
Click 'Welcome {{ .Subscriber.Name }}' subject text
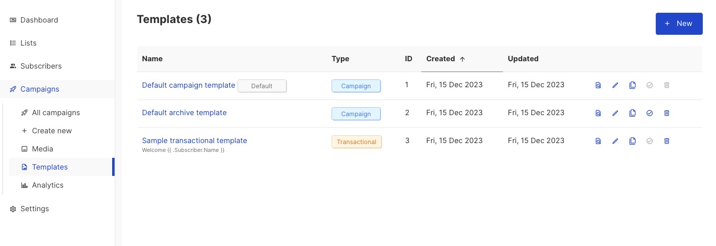(x=183, y=150)
